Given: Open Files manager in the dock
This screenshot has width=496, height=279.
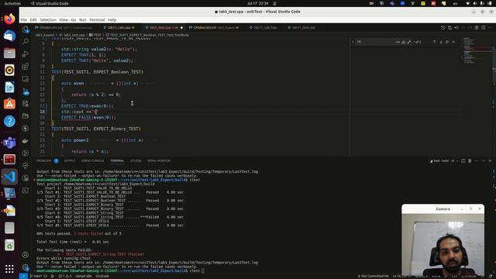Looking at the screenshot, I should tap(9, 53).
